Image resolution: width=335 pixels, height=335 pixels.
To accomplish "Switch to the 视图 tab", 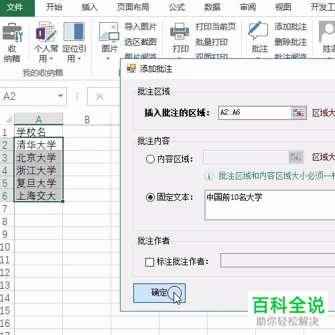I will 283,7.
